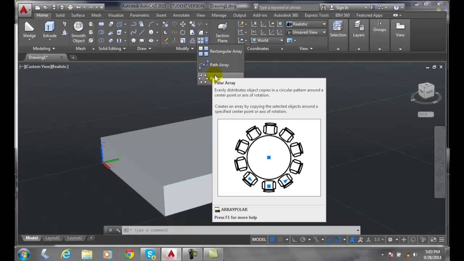This screenshot has height=261, width=464.
Task: Activate the Extrude tool
Action: click(50, 30)
